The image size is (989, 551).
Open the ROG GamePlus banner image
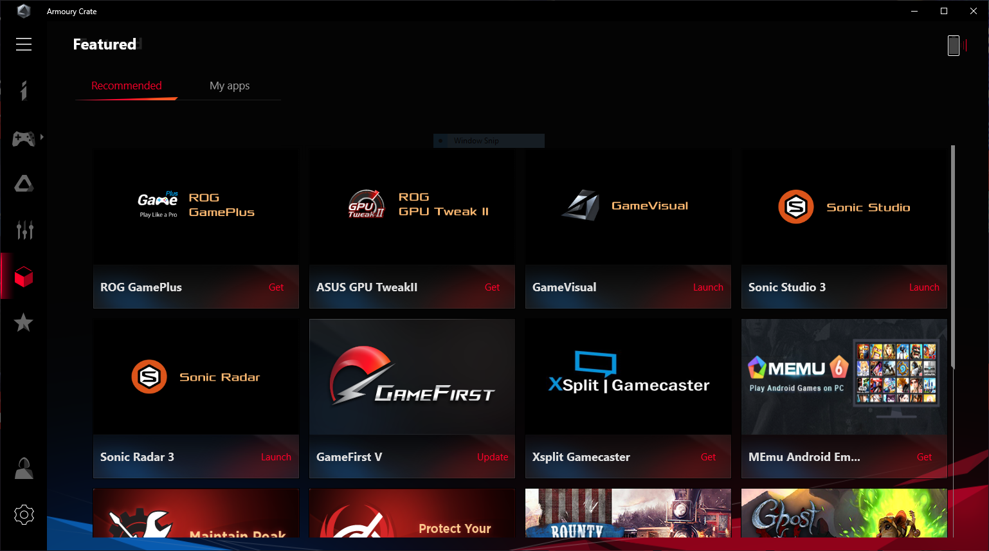(x=196, y=207)
